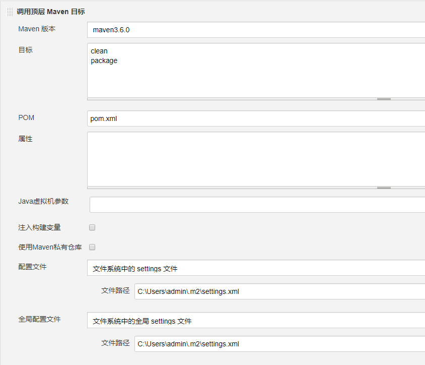Screen dimensions: 425x365
Task: Click the 全局配置文件 label
Action: (40, 319)
